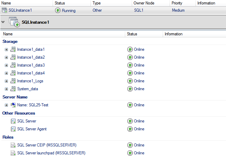Click the SQL Server resource icon
The height and width of the screenshot is (165, 226).
click(x=13, y=121)
